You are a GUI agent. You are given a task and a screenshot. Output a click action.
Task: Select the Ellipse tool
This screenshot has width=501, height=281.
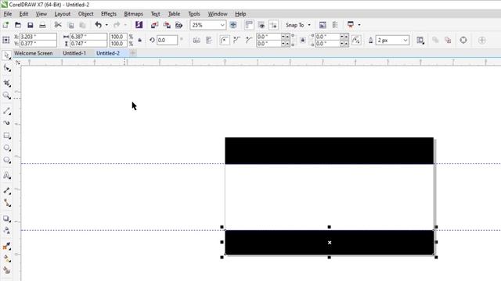coord(7,148)
